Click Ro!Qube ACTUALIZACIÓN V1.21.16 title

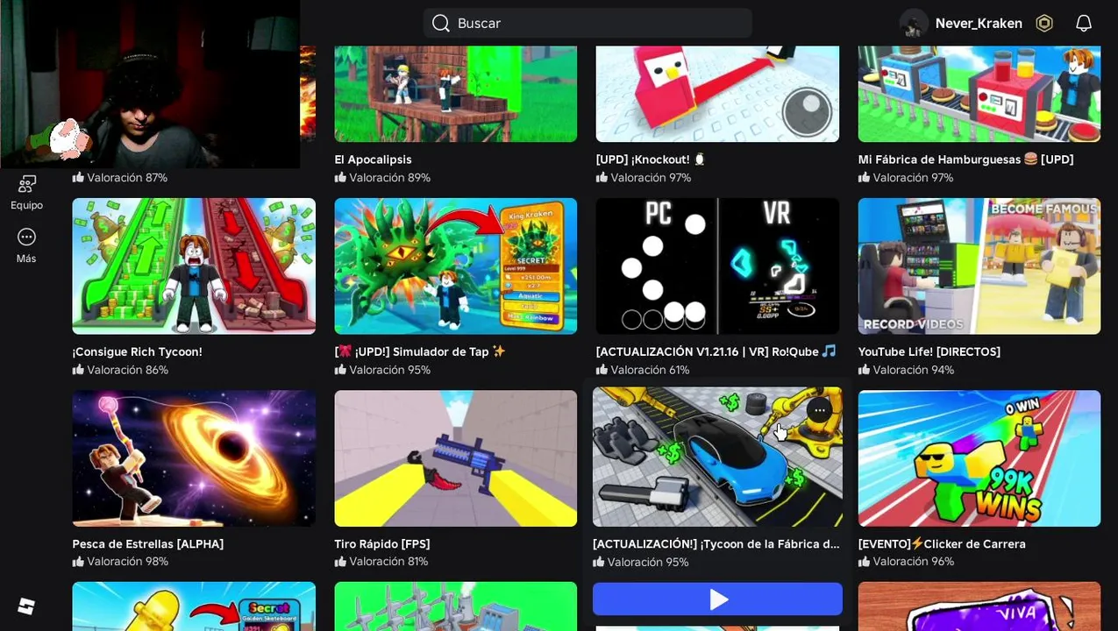tap(716, 351)
